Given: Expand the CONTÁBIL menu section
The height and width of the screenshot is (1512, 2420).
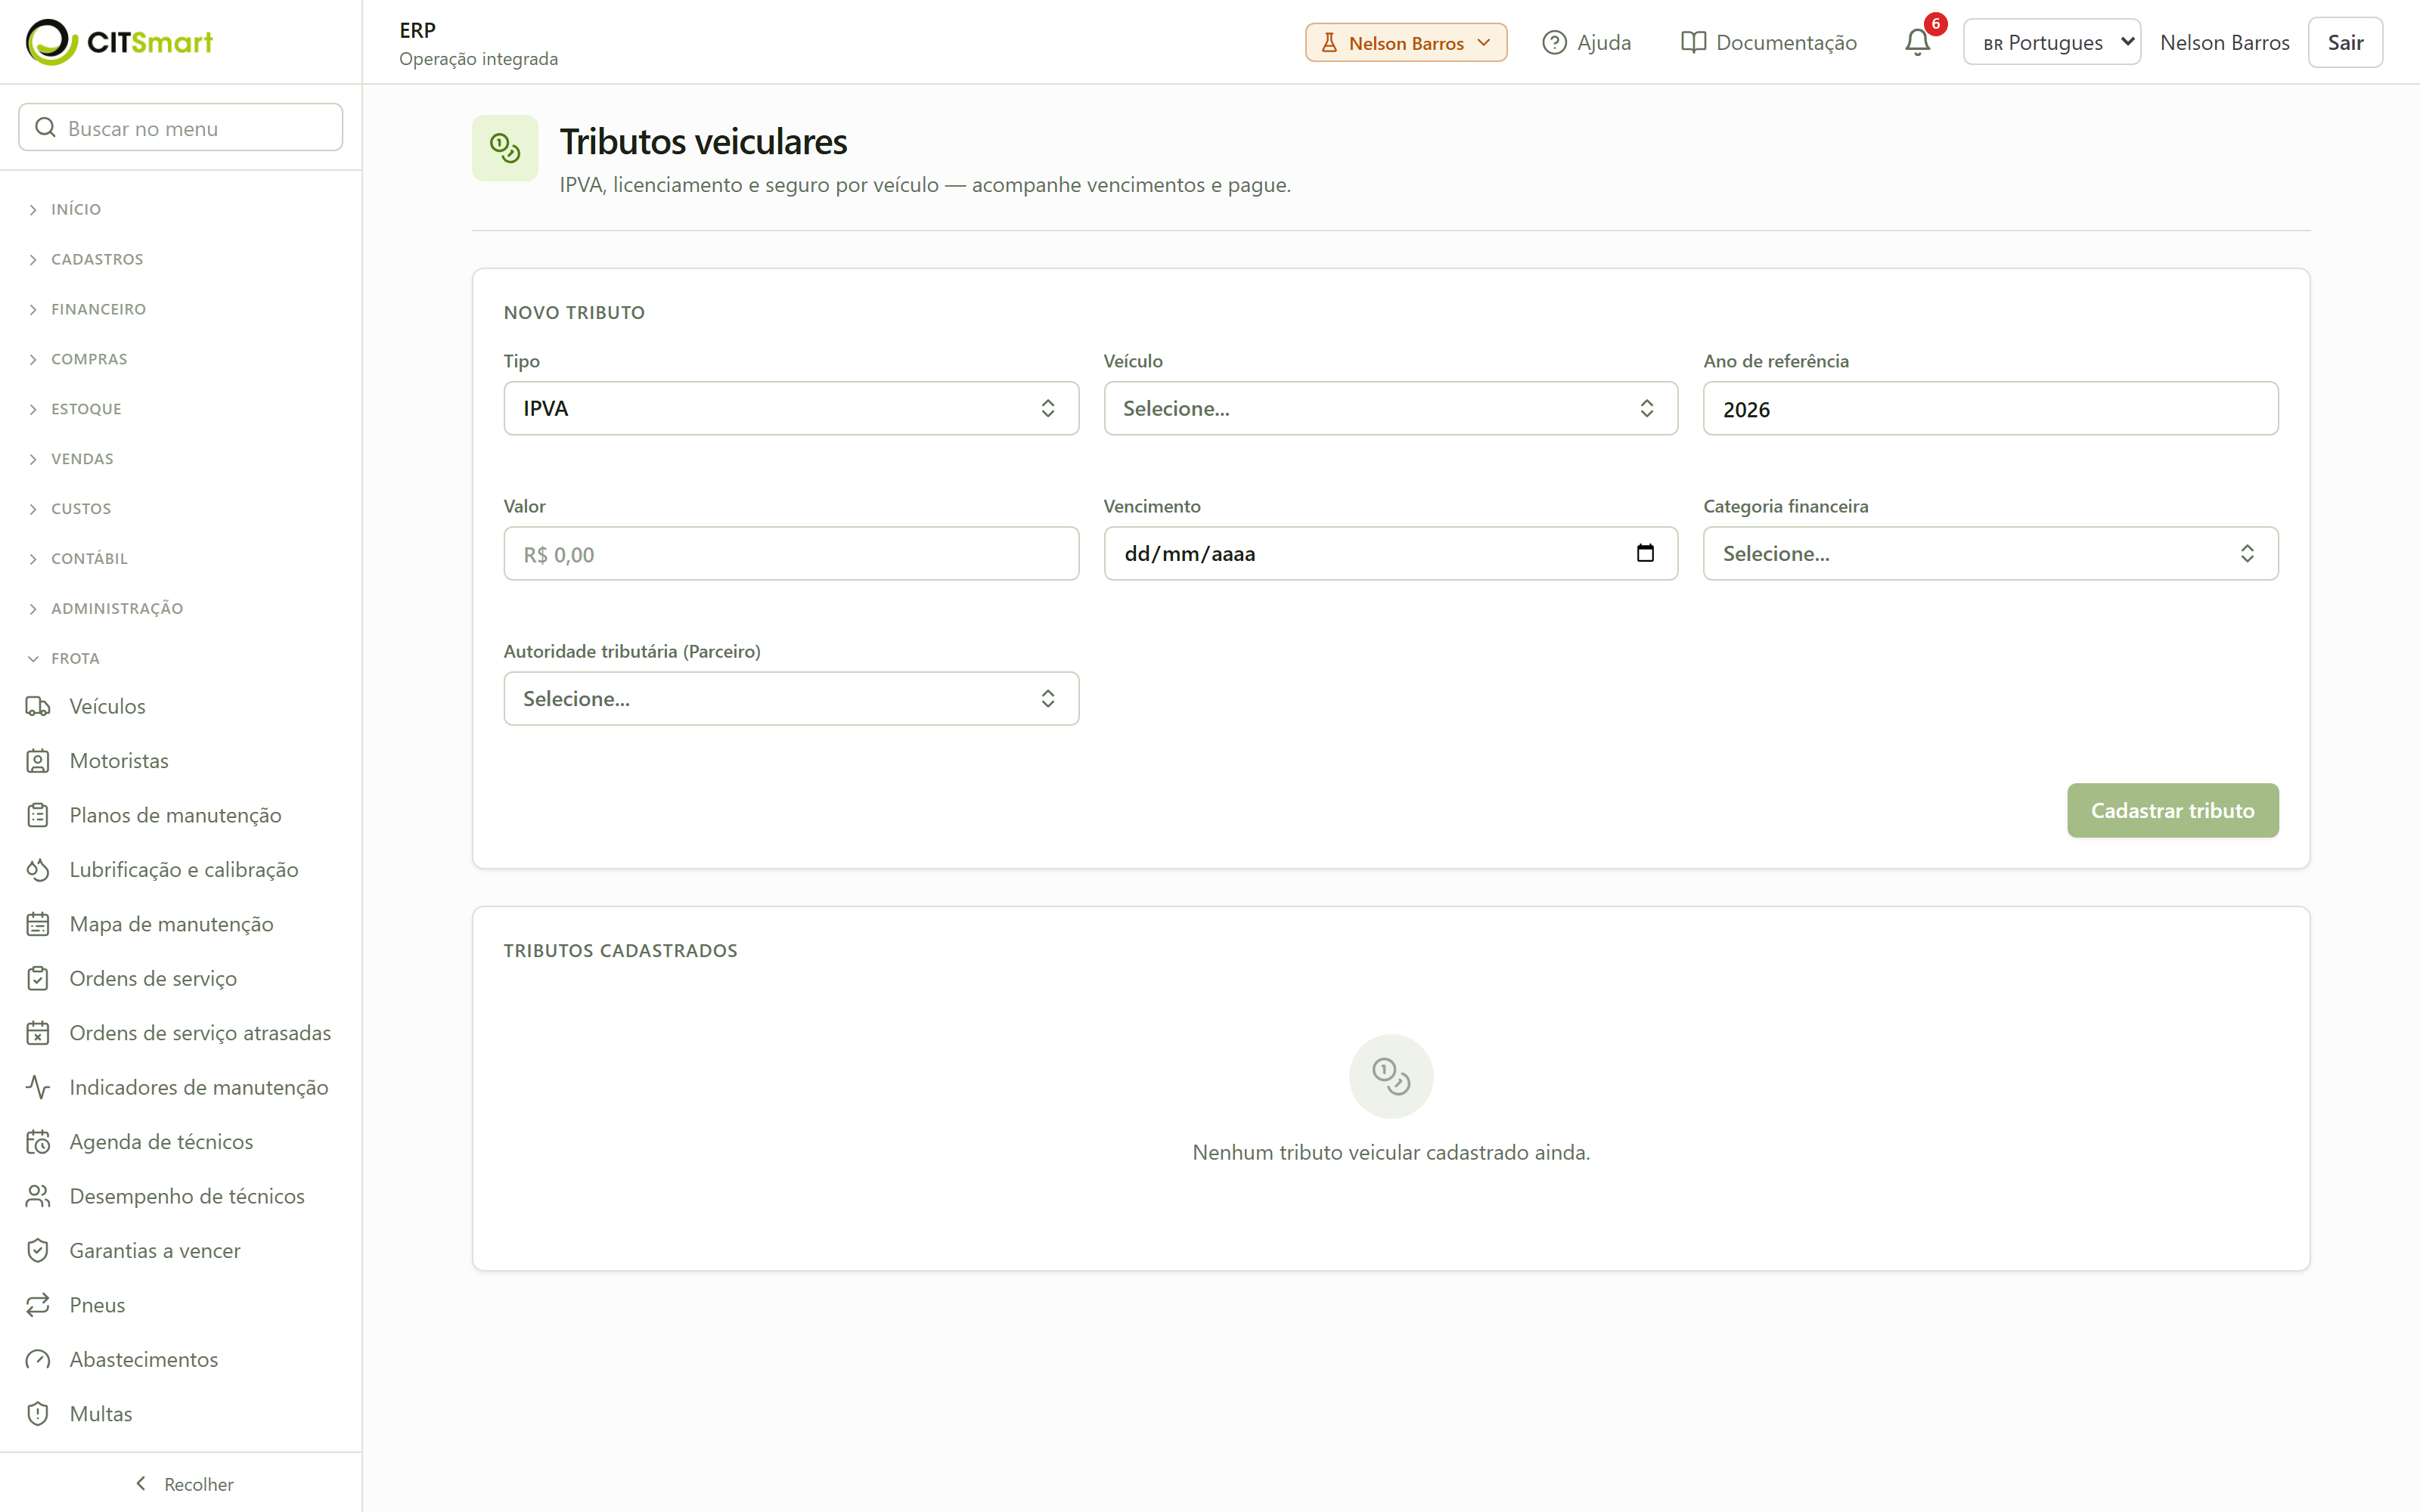Looking at the screenshot, I should [x=77, y=558].
